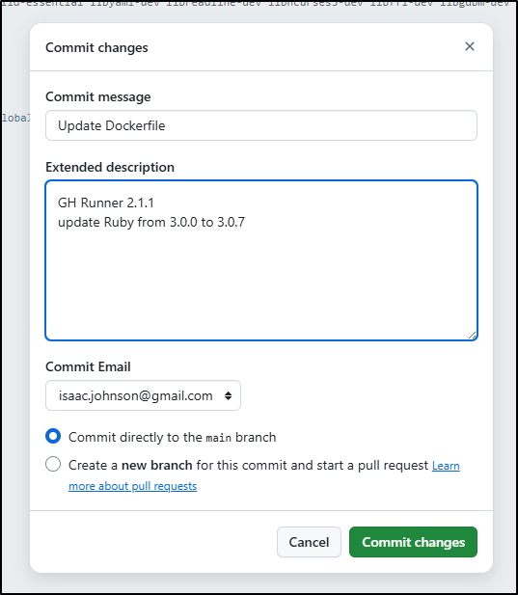Click the Commit changes dialog title
The height and width of the screenshot is (595, 518).
96,48
